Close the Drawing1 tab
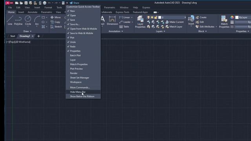Image resolution: width=251 pixels, height=141 pixels. coord(33,36)
